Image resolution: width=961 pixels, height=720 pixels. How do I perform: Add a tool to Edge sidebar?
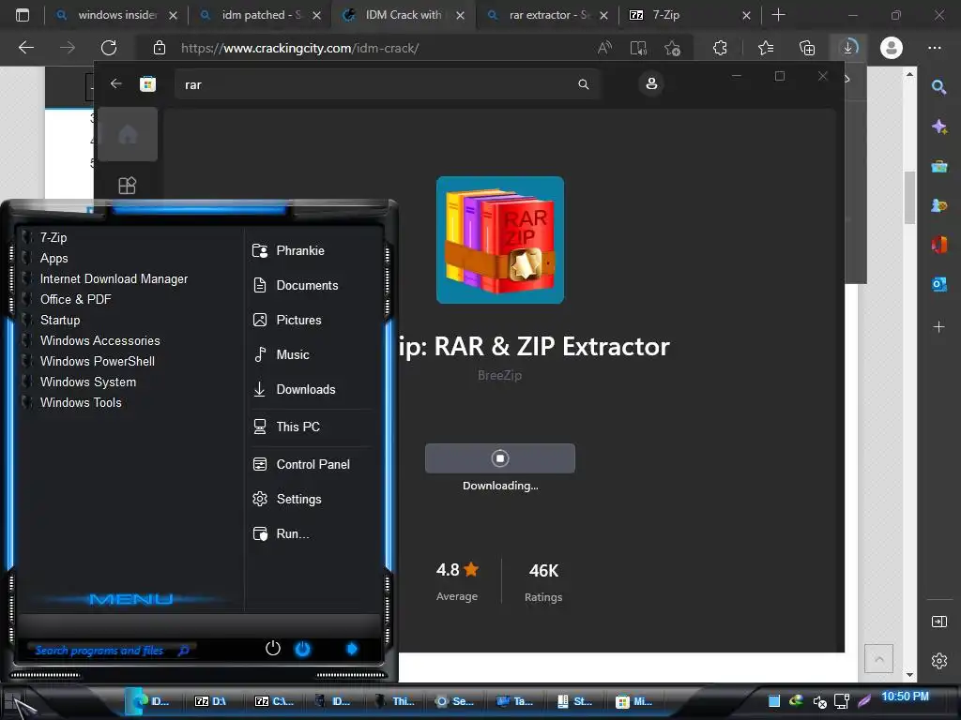938,327
